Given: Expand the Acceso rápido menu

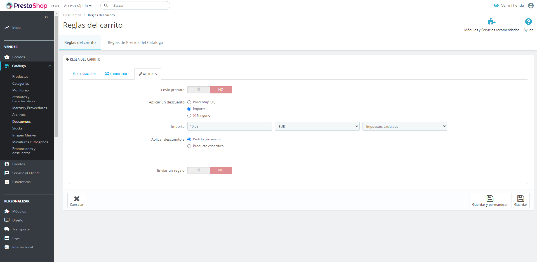Looking at the screenshot, I should click(x=77, y=6).
